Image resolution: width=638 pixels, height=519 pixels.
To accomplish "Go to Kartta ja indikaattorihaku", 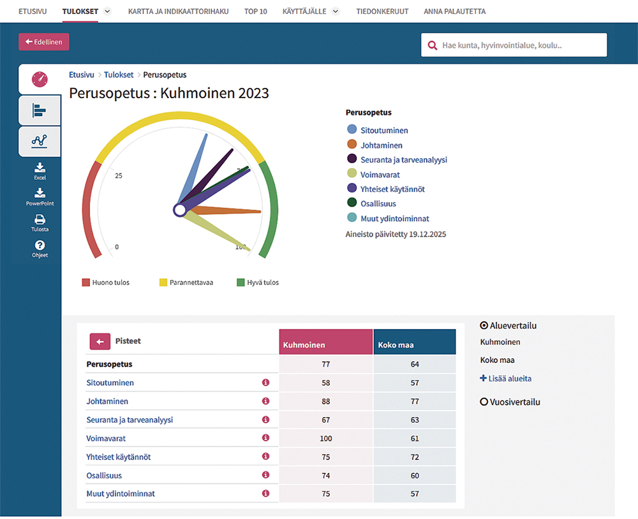I will 177,11.
